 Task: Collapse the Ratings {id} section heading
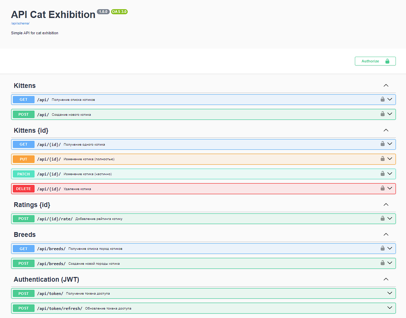(204, 205)
